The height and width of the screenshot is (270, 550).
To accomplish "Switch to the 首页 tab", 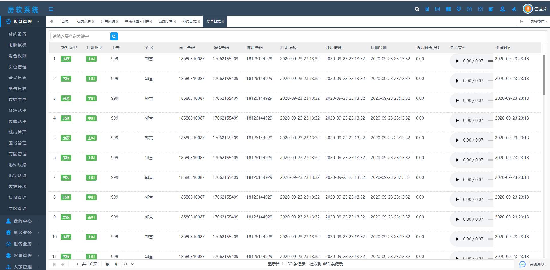I will [x=65, y=21].
